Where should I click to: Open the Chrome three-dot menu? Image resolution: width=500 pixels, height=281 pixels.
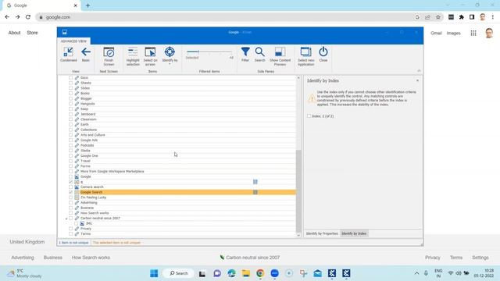click(x=493, y=17)
